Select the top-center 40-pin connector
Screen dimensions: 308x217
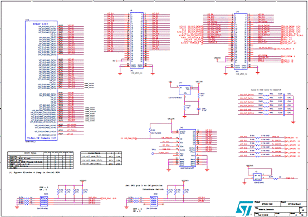point(136,41)
